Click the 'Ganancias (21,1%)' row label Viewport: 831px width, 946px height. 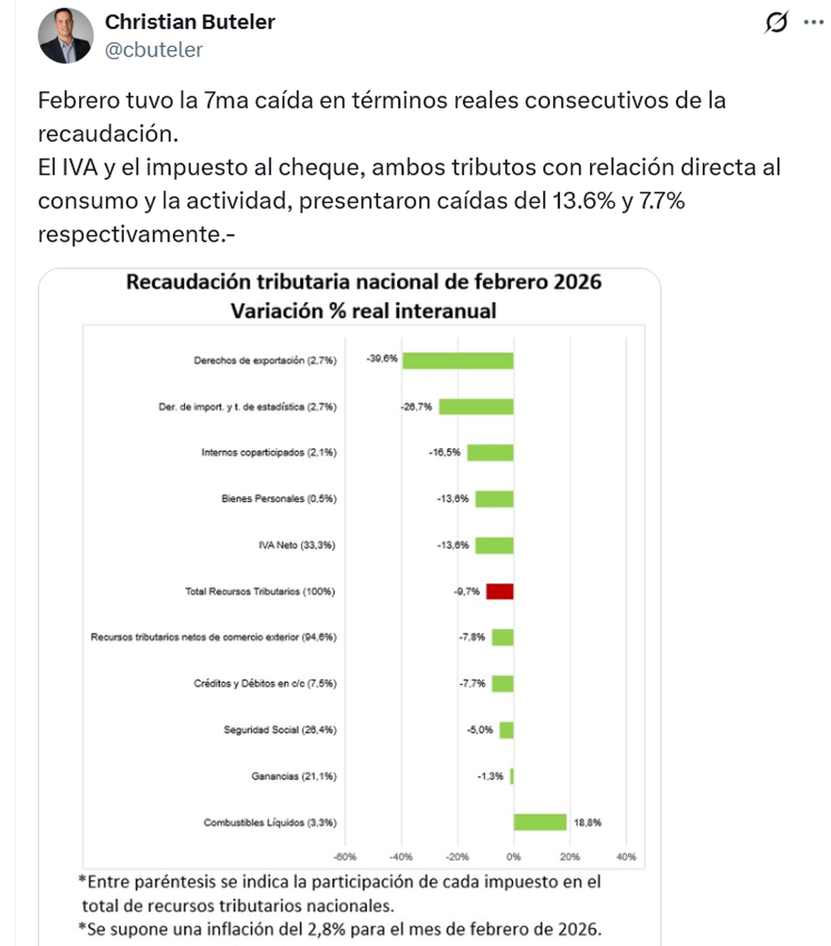click(x=294, y=776)
